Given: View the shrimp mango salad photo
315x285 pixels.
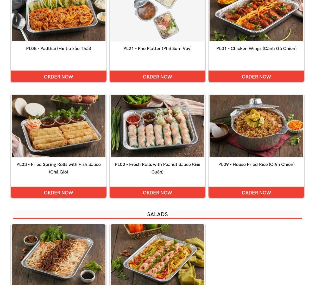Looking at the screenshot, I should point(157,255).
